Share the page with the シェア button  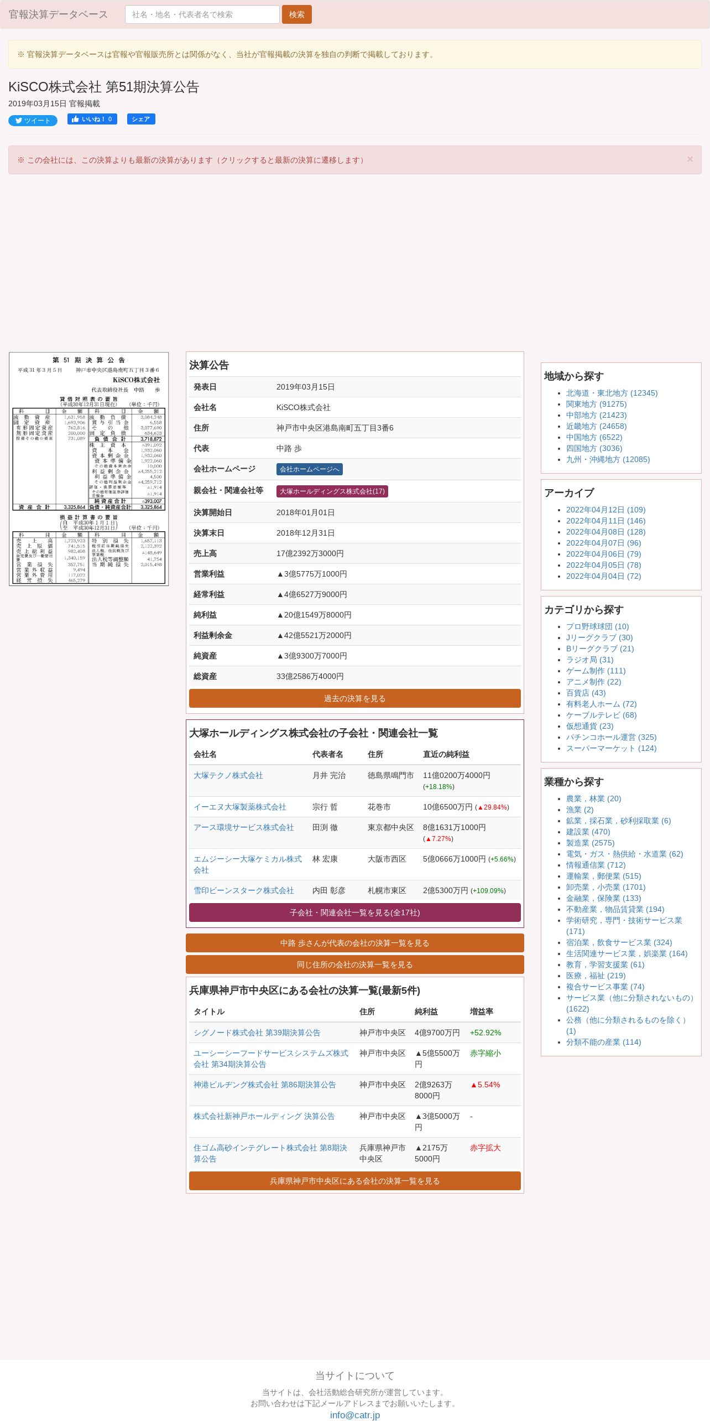[141, 119]
